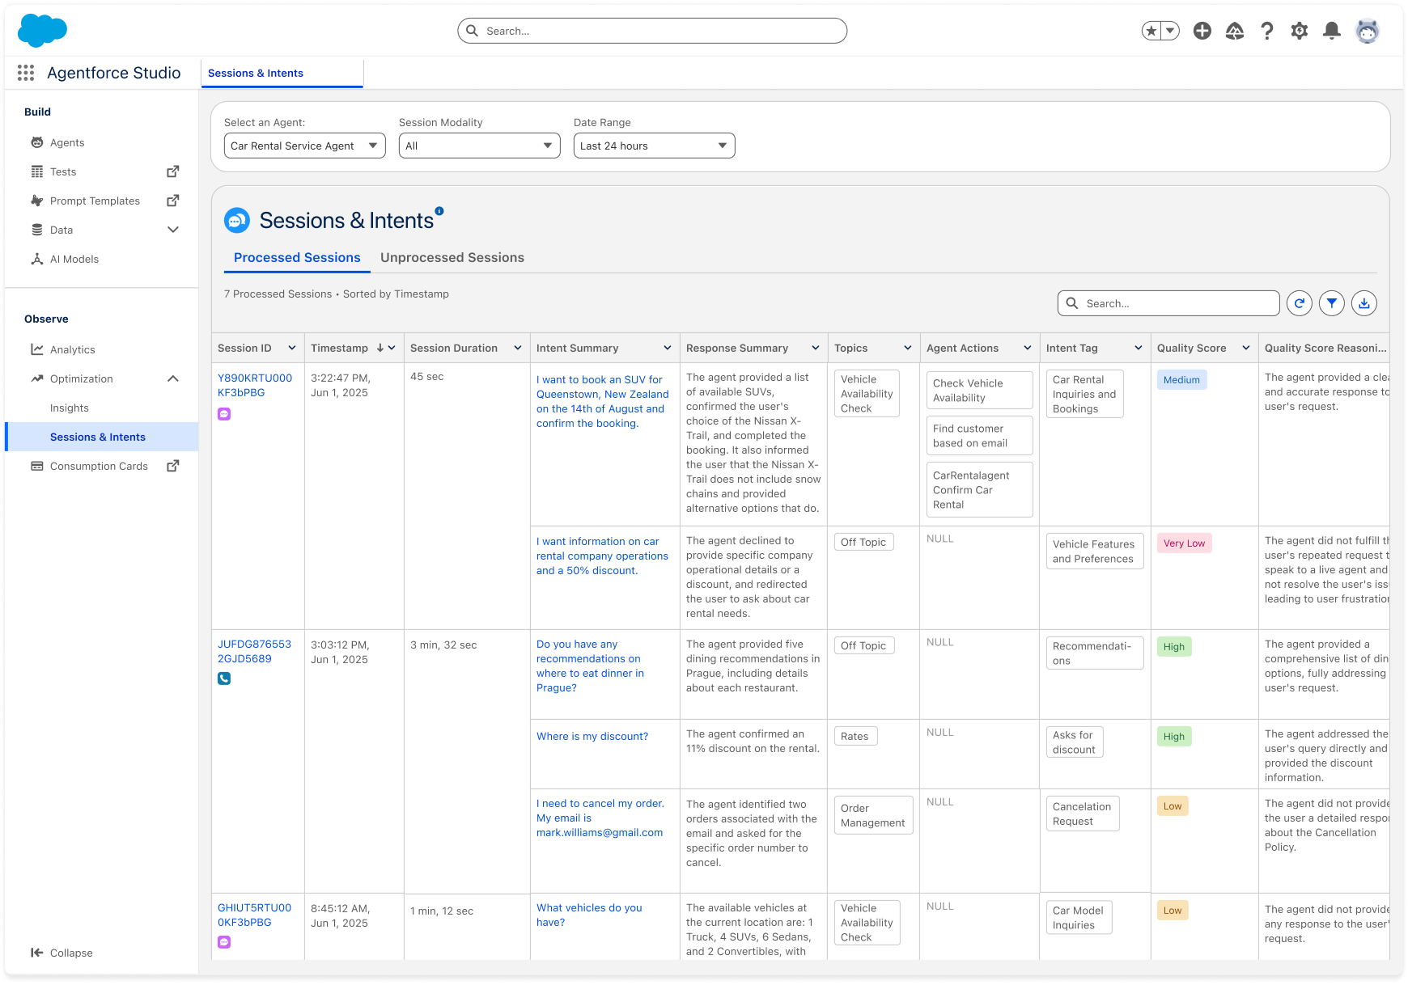Open the Favorites star icon
This screenshot has height=985, width=1408.
pos(1151,31)
